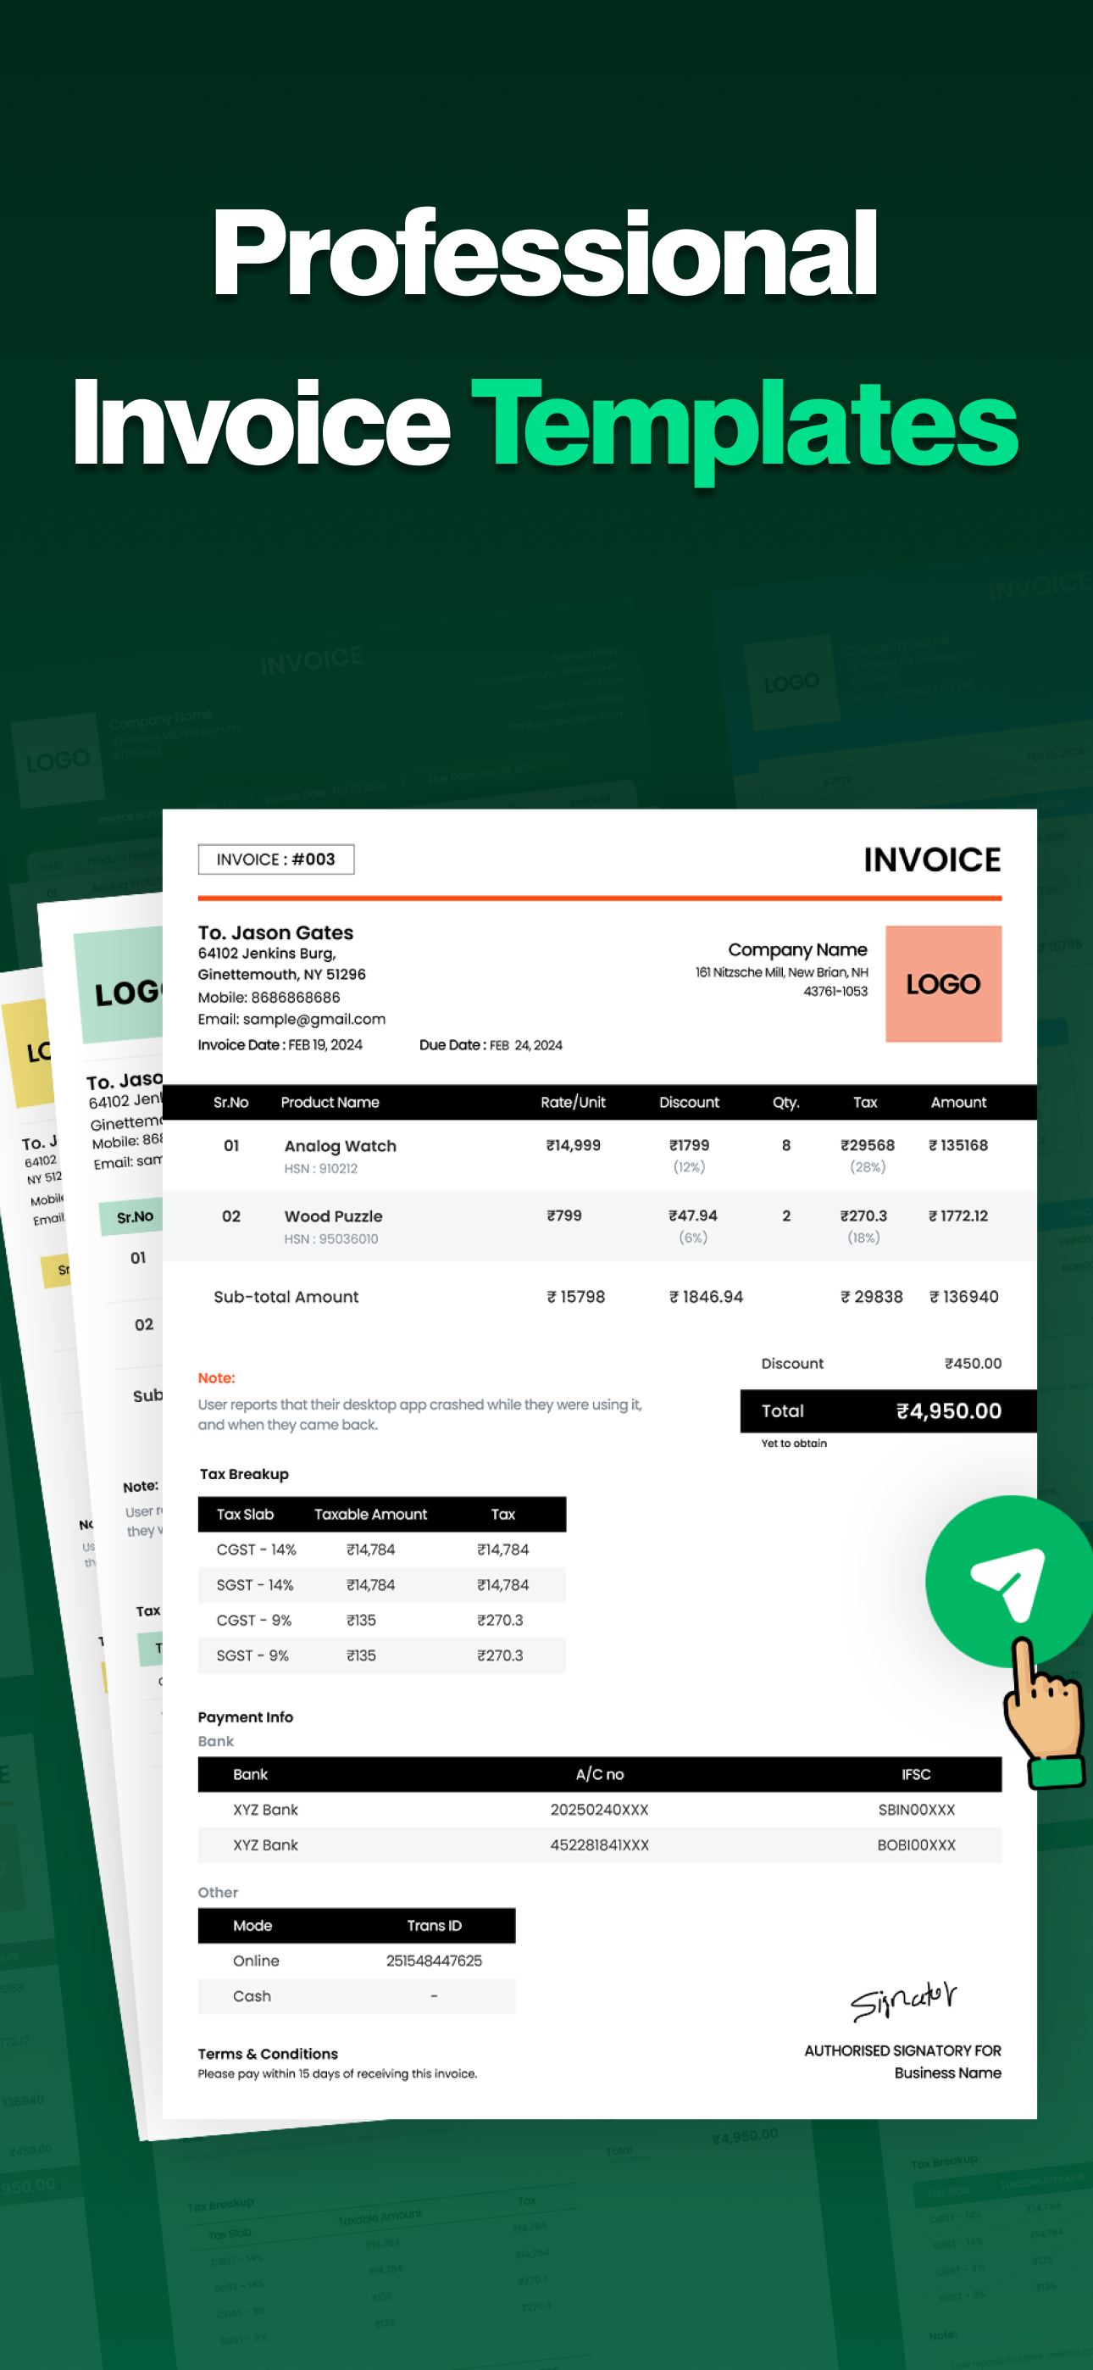Image resolution: width=1093 pixels, height=2370 pixels.
Task: Click the 'Mobile: 8686868686' line
Action: (269, 996)
